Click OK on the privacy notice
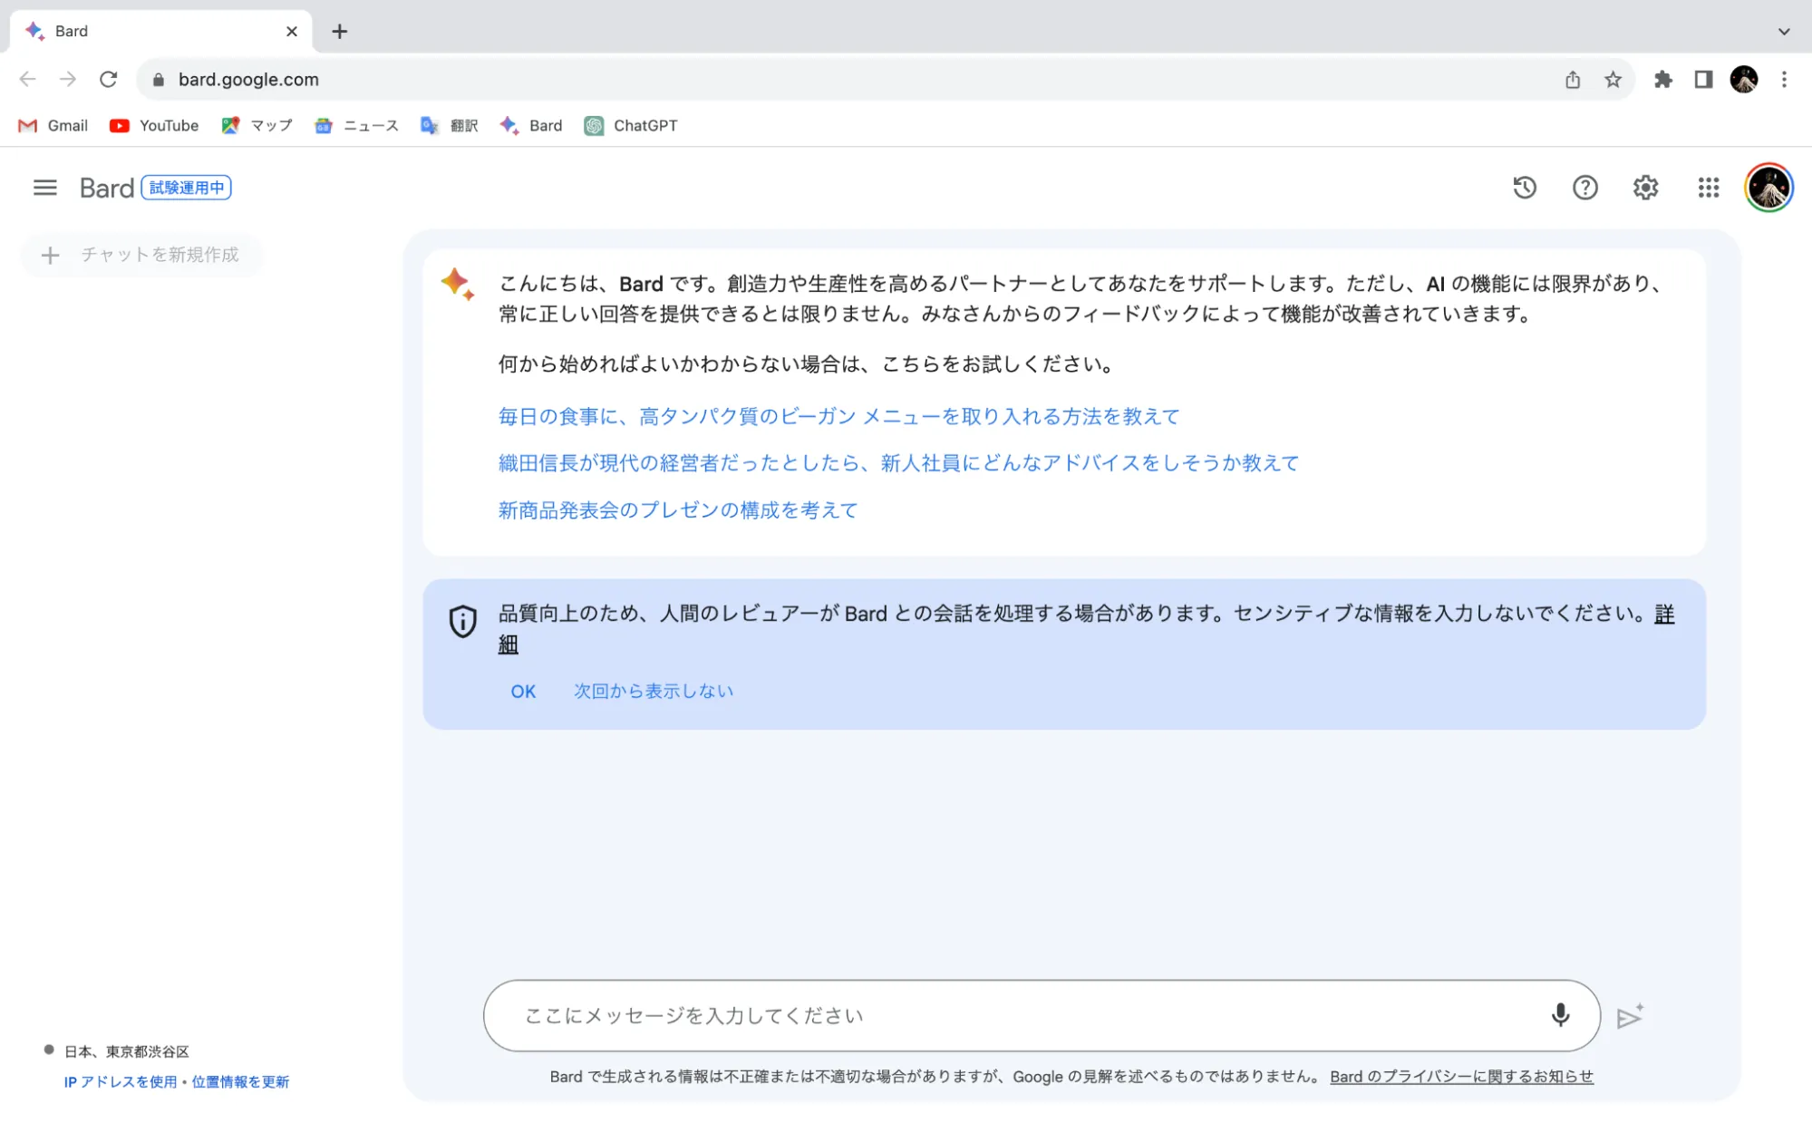1812x1133 pixels. [523, 692]
